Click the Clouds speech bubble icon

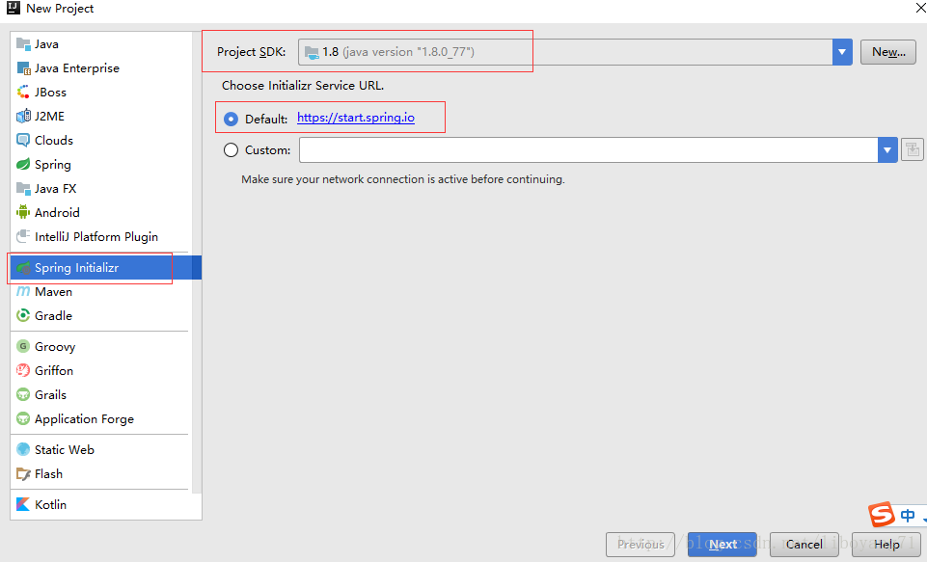(23, 140)
